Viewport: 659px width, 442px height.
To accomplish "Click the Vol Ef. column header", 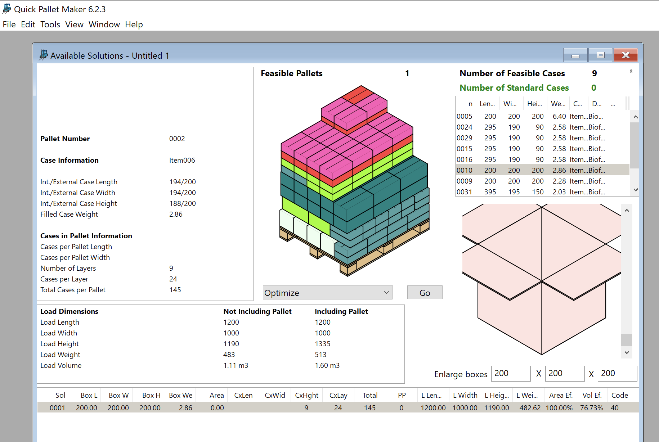I will coord(592,395).
